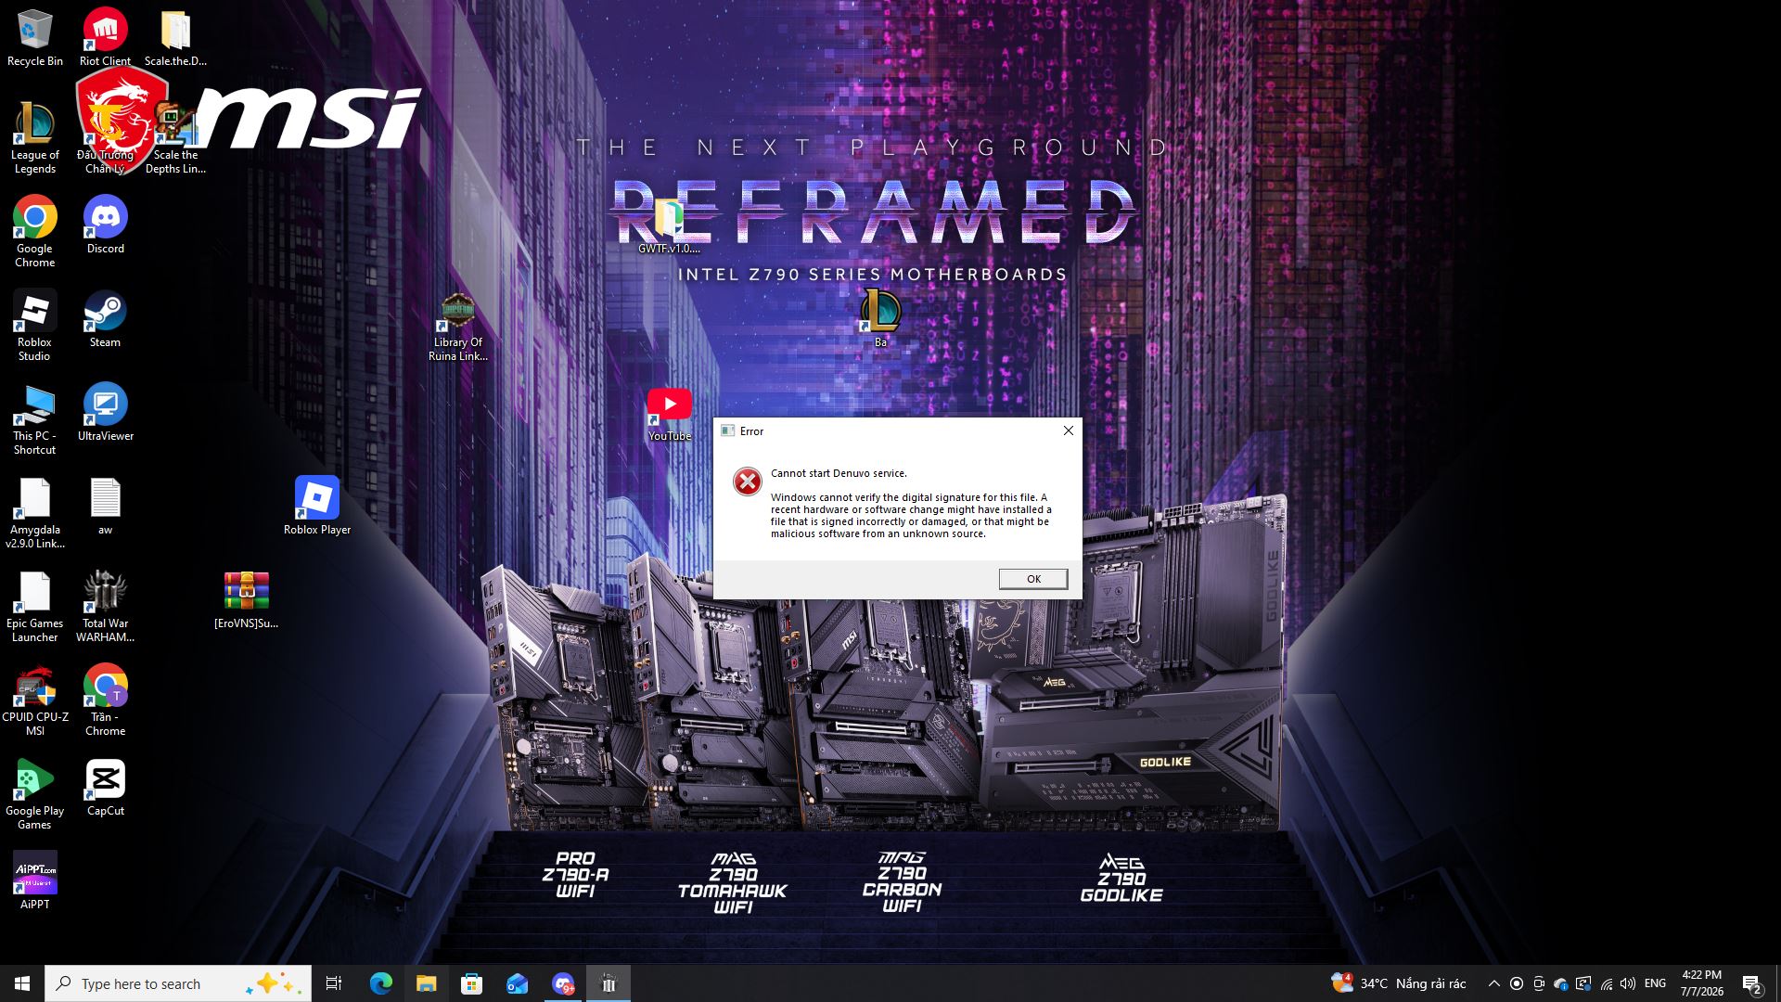Select the Amygdala v2.9.0 shortcut

[x=35, y=513]
